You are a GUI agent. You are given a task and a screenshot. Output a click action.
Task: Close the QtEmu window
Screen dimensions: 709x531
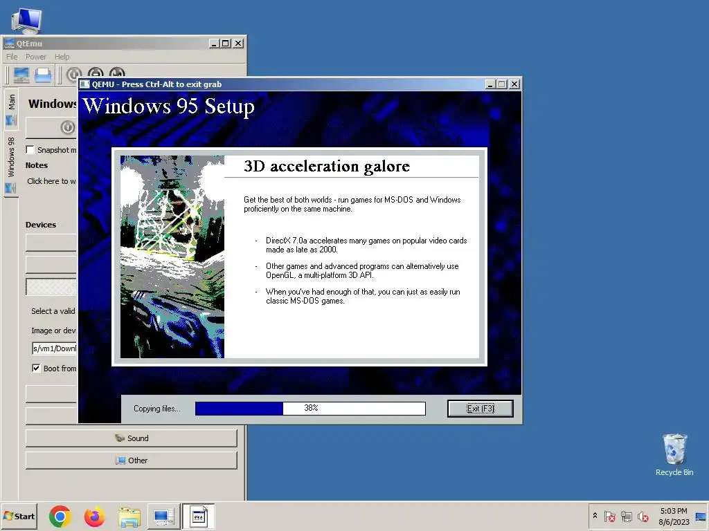tap(238, 44)
